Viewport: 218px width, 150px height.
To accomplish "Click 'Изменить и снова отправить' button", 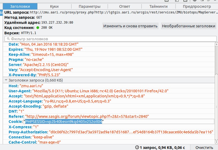I will 130,26.
